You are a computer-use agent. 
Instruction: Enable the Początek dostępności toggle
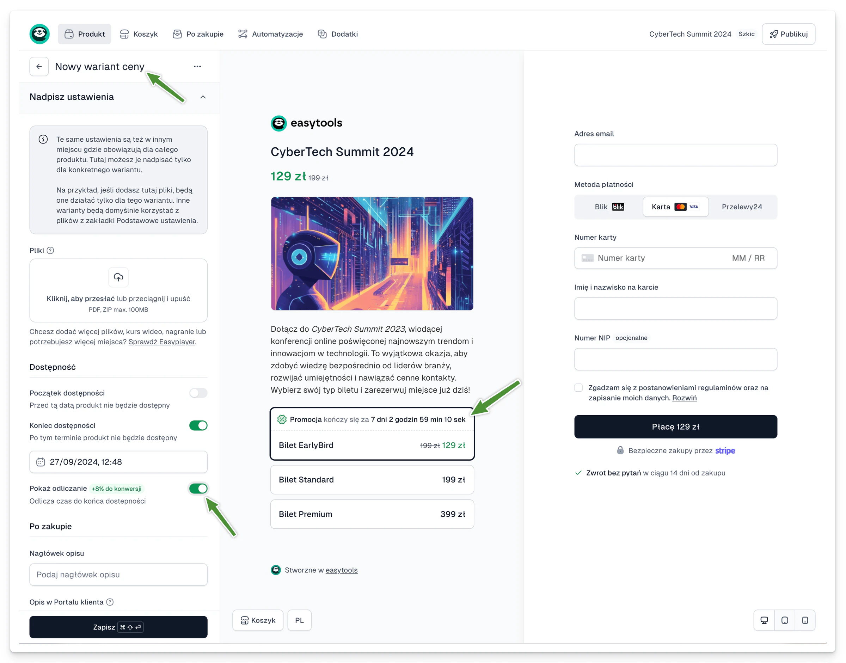point(198,393)
